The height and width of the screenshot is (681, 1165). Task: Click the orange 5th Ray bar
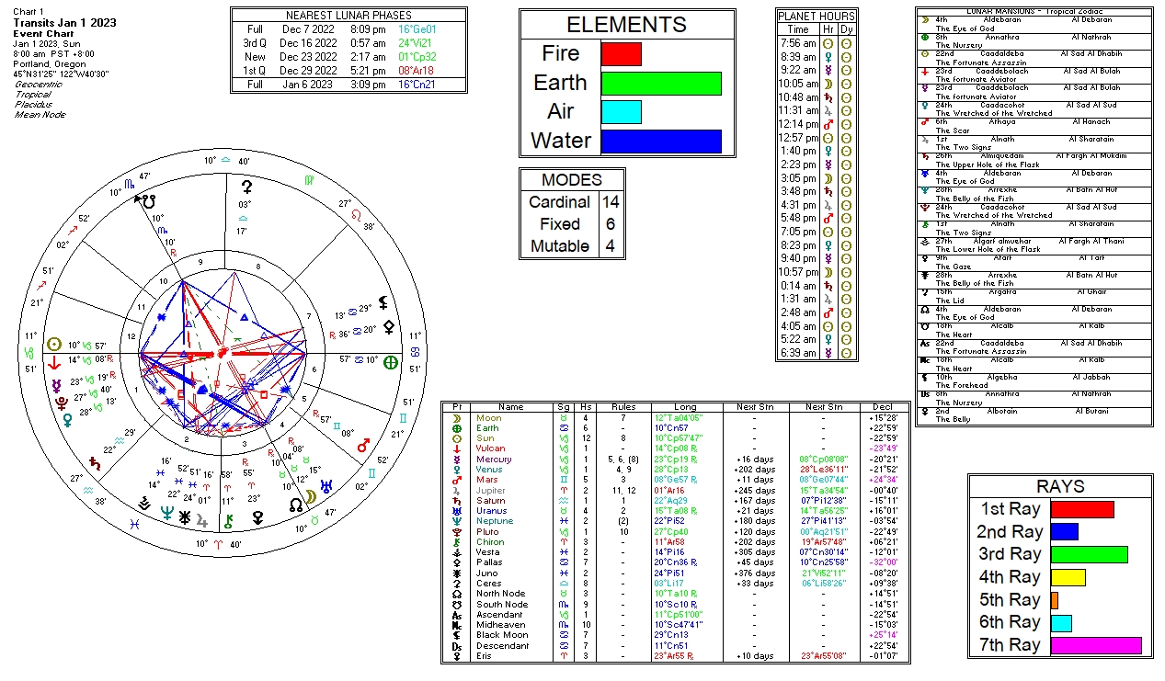[1055, 600]
